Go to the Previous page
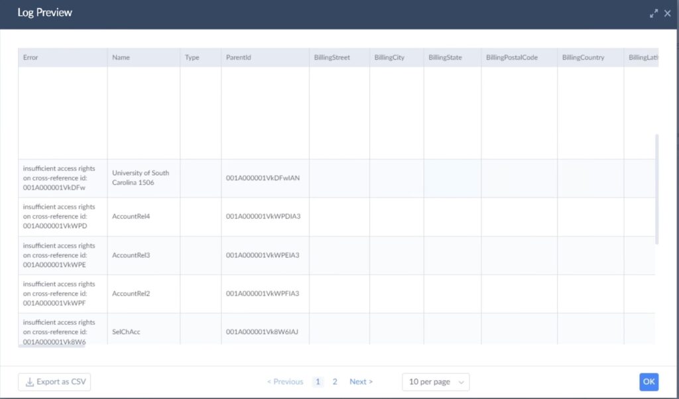This screenshot has width=679, height=399. 285,382
